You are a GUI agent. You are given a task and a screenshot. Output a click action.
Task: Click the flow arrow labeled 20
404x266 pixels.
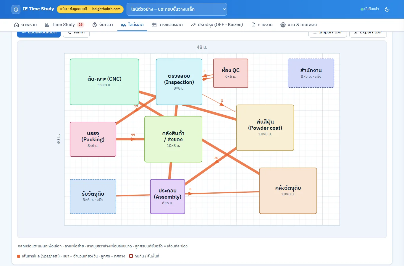click(x=216, y=162)
